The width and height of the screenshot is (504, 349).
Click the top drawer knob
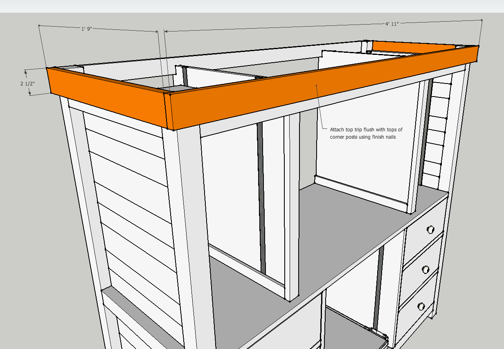point(430,229)
